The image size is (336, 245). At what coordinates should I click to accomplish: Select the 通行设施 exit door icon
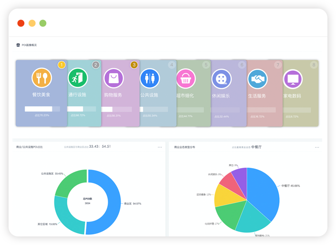pyautogui.click(x=77, y=78)
